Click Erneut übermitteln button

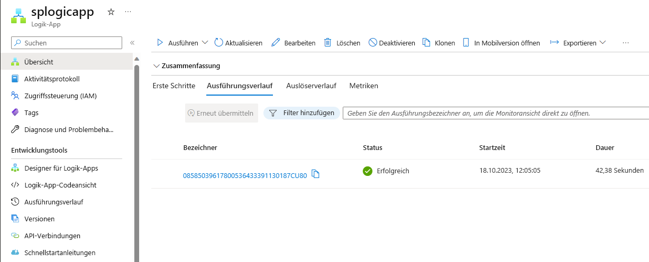pyautogui.click(x=221, y=113)
